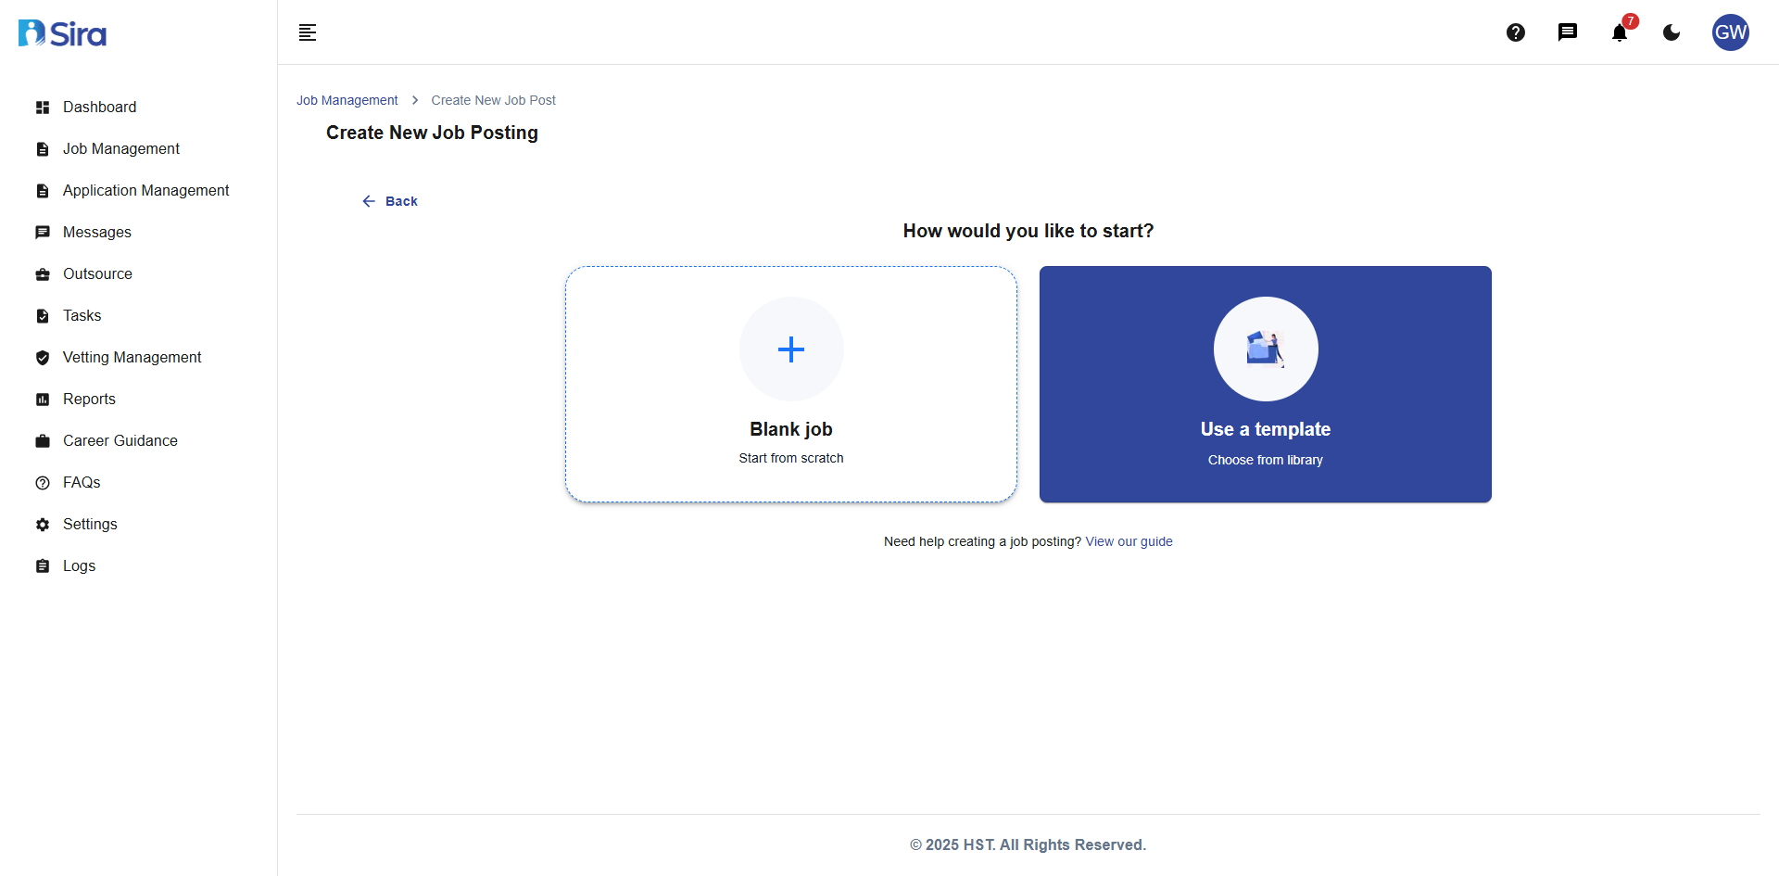Open the View our guide link
This screenshot has width=1779, height=876.
tap(1129, 541)
